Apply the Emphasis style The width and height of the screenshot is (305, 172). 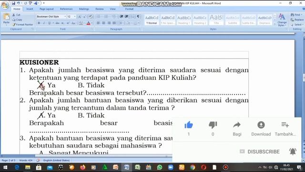coord(265,20)
